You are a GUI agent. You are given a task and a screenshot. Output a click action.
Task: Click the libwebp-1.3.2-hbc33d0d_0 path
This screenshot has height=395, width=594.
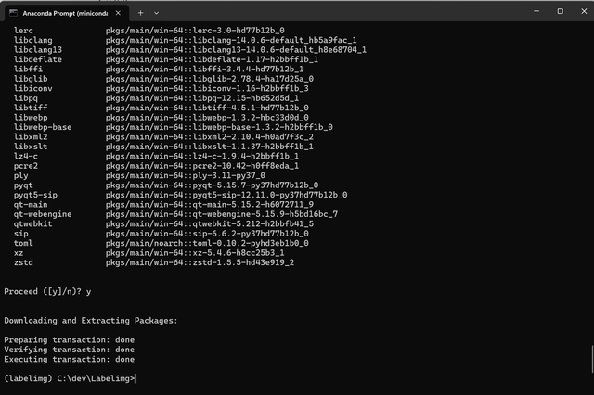pos(207,117)
